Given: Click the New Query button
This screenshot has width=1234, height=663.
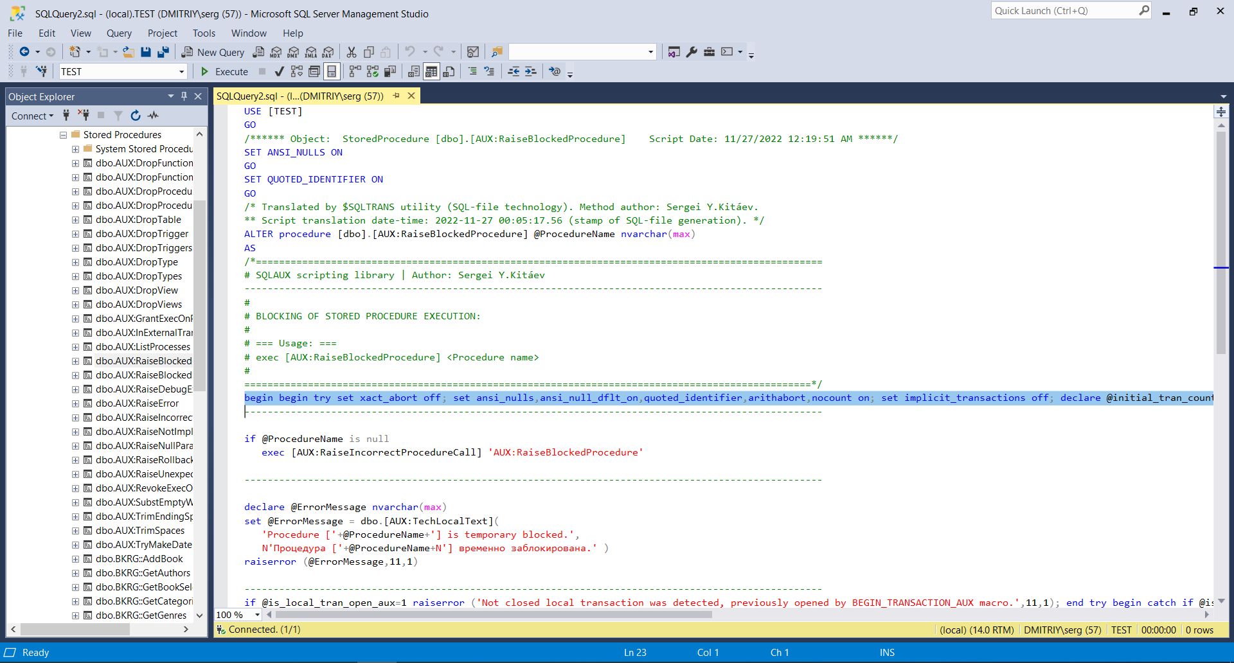Looking at the screenshot, I should [213, 52].
